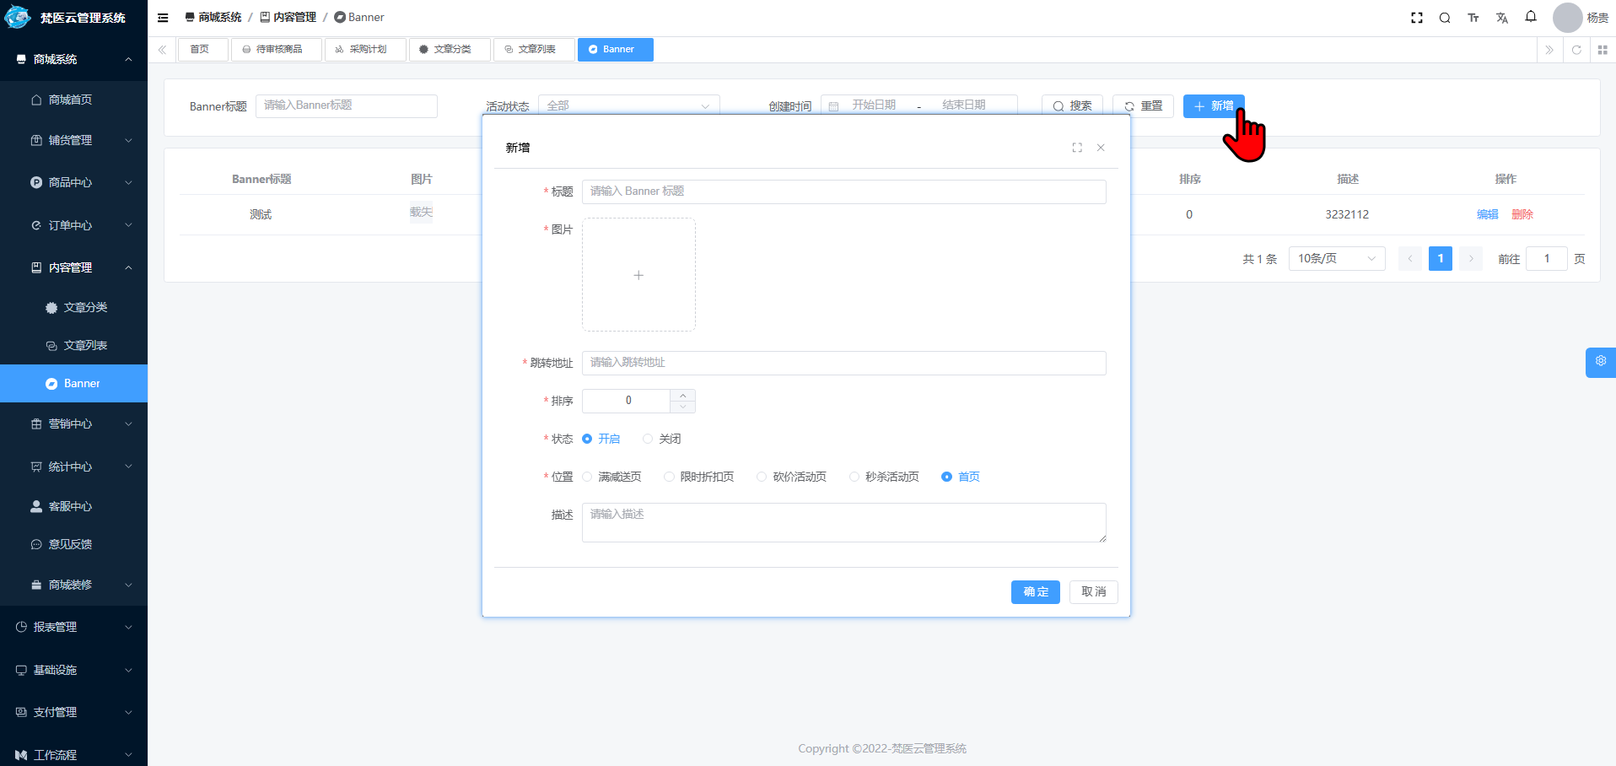Click the plus icon to upload Banner image

point(638,275)
